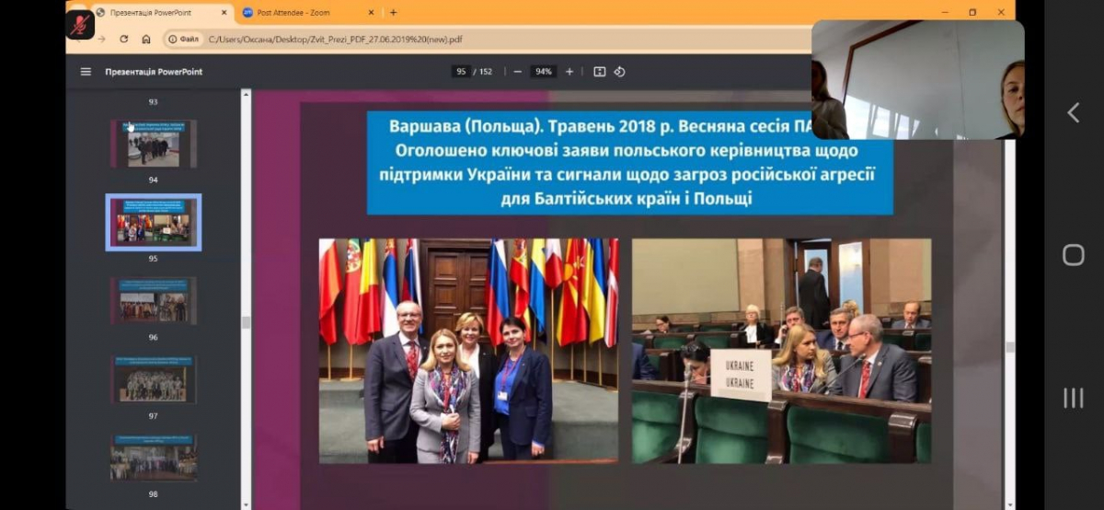Open a new browser tab
This screenshot has height=510, width=1104.
tap(393, 13)
